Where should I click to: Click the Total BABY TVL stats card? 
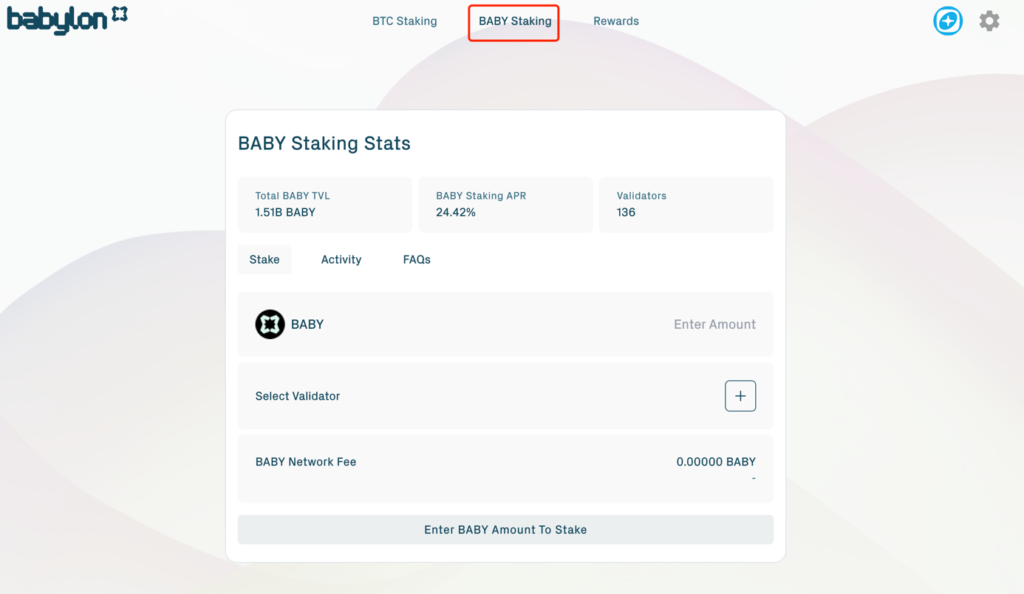324,204
